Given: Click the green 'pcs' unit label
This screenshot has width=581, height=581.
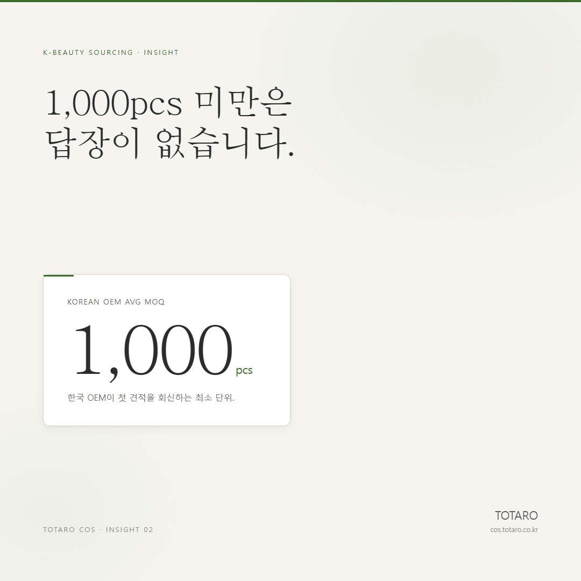Looking at the screenshot, I should pyautogui.click(x=244, y=371).
